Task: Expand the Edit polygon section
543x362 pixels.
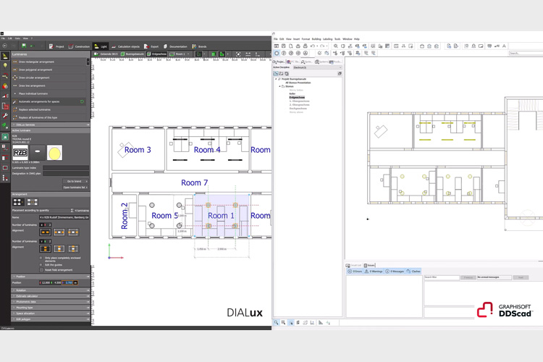Action: [51, 319]
